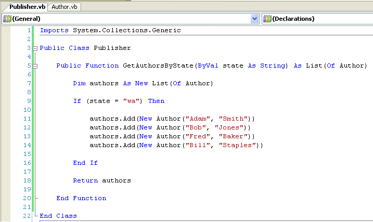Select the Publisher.vb tab
Viewport: 373px width, 222px height.
click(x=24, y=7)
